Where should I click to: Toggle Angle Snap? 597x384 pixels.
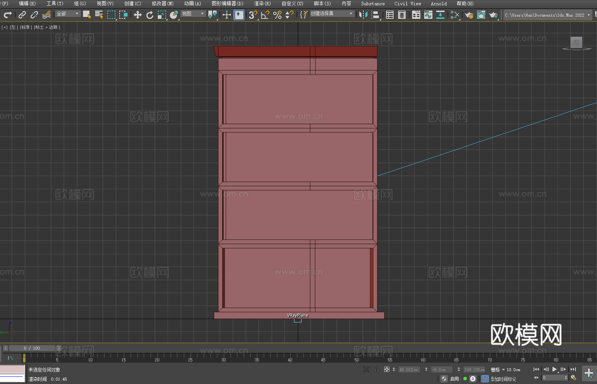[265, 15]
